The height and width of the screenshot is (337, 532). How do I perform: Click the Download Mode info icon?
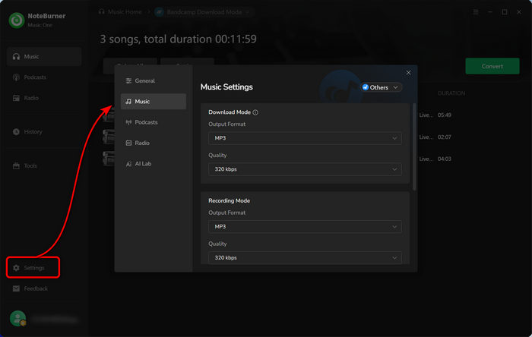(255, 112)
